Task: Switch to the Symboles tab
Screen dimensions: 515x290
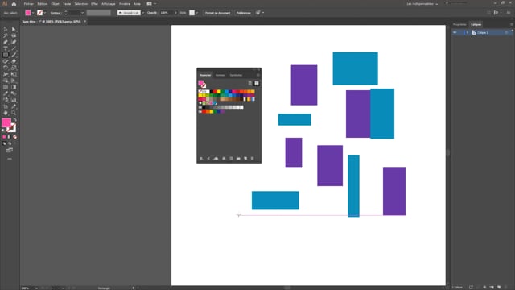Action: pyautogui.click(x=236, y=75)
